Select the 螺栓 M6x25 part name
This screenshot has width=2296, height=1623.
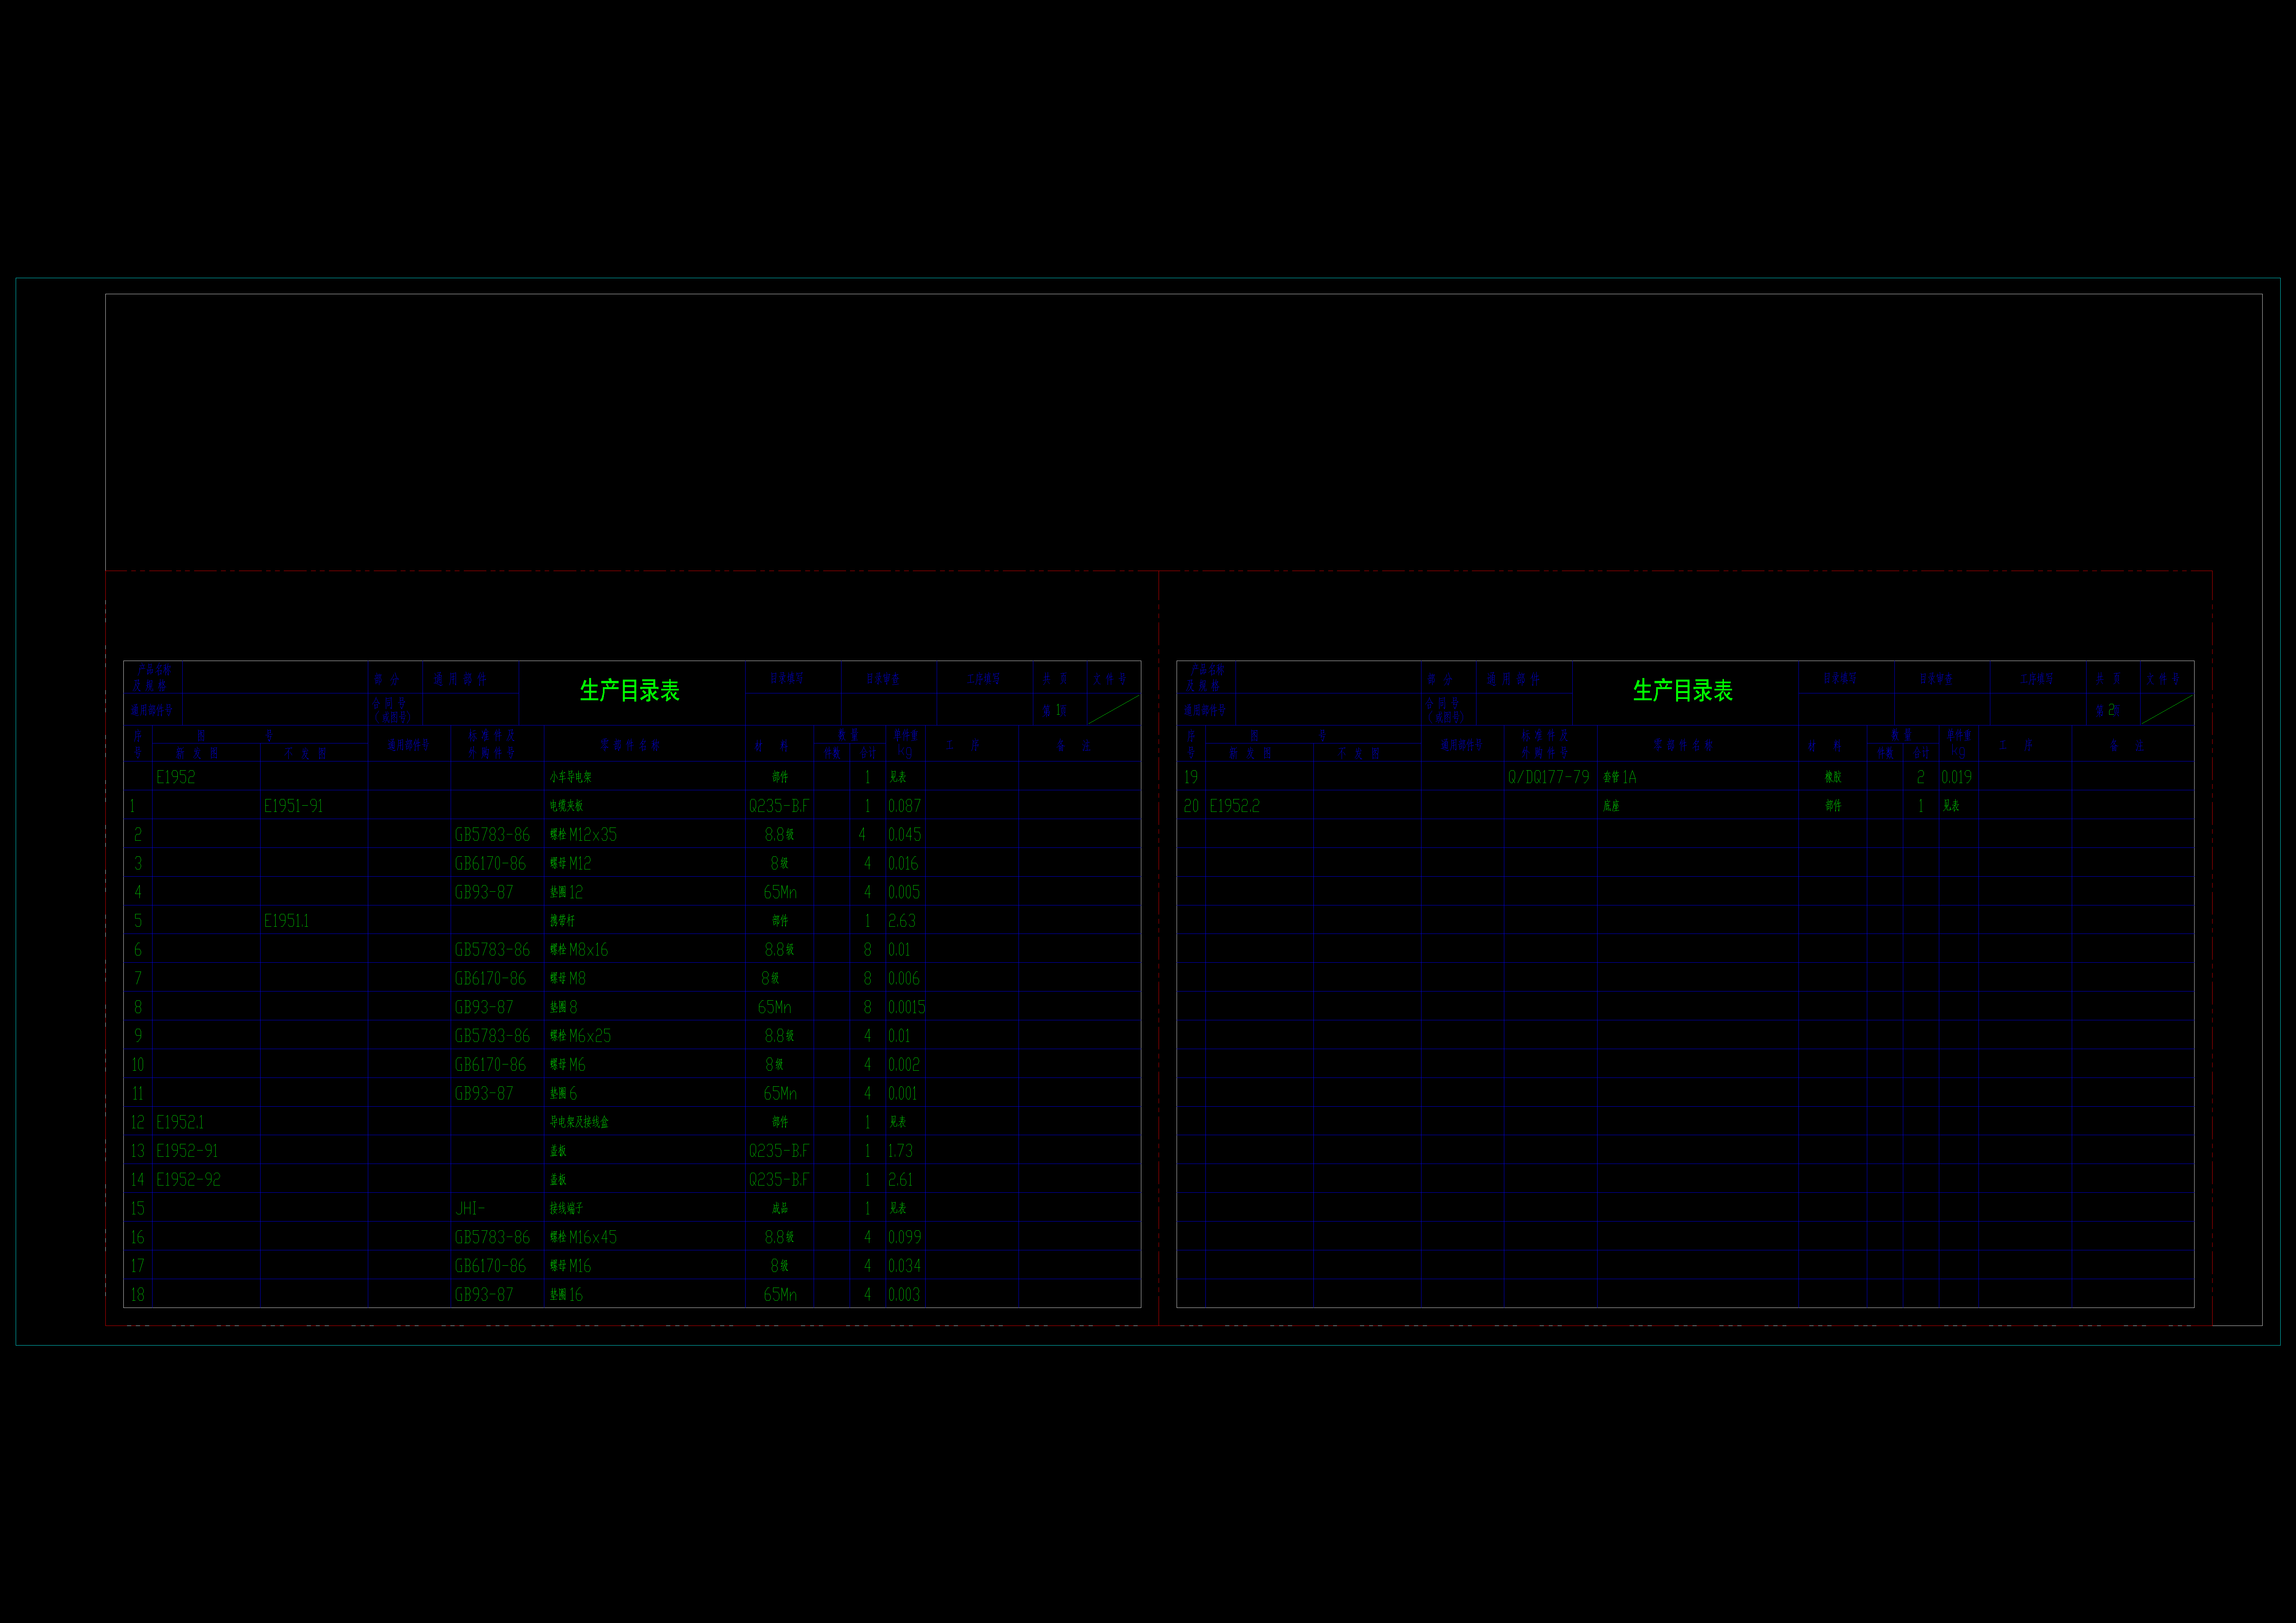pyautogui.click(x=580, y=1036)
